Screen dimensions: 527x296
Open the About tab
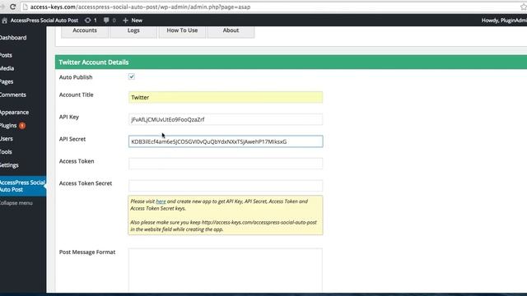231,31
